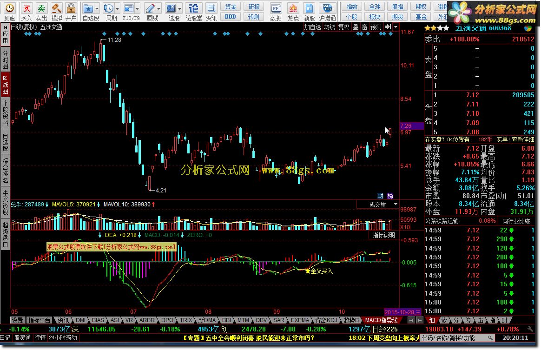The image size is (541, 350).
Task: Toggle the 焰 flame view in right panel
Action: pos(480,320)
